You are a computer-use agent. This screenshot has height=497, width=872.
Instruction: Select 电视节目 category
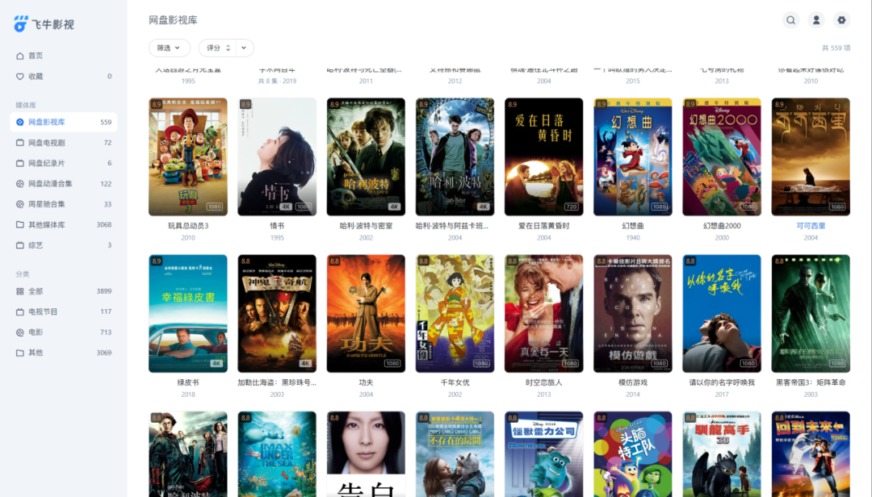[64, 311]
